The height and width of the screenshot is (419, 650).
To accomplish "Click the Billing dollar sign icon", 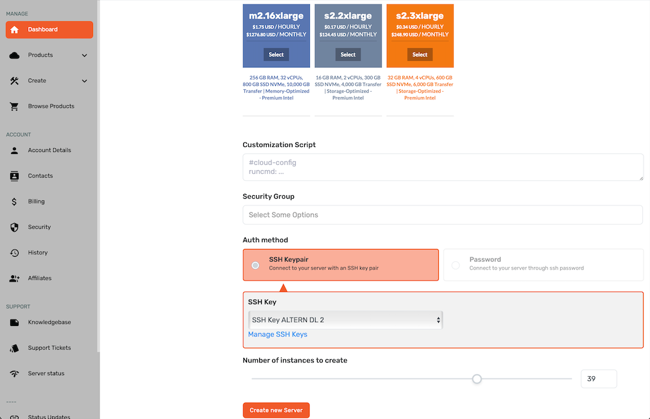I will click(15, 201).
